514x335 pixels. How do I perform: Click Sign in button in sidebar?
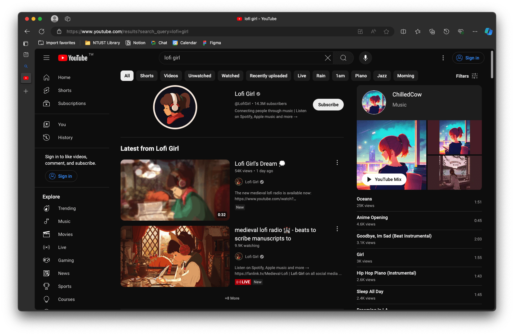61,176
